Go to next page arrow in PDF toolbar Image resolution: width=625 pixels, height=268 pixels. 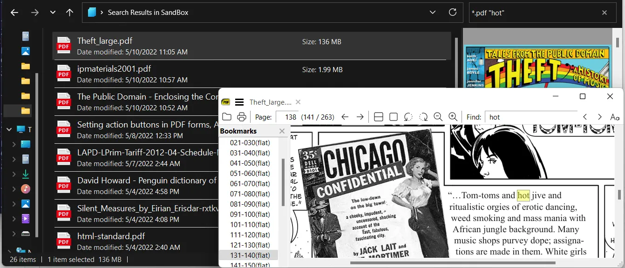pos(360,117)
